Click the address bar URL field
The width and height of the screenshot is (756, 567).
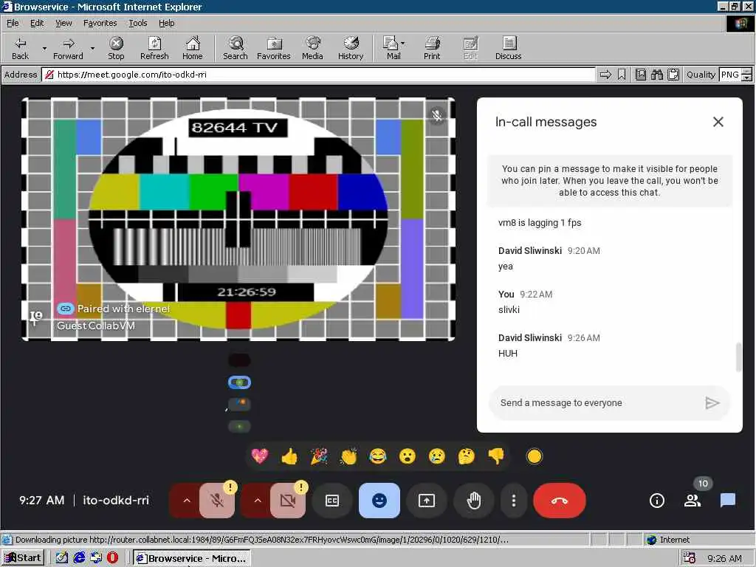[319, 75]
